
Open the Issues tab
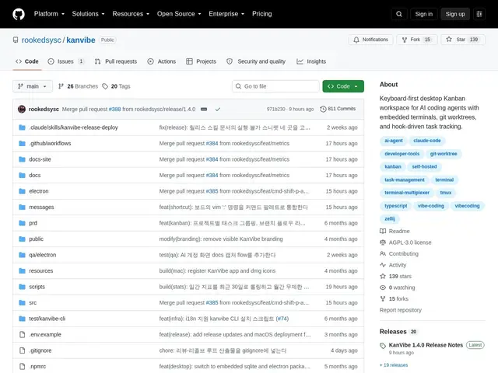pyautogui.click(x=65, y=61)
